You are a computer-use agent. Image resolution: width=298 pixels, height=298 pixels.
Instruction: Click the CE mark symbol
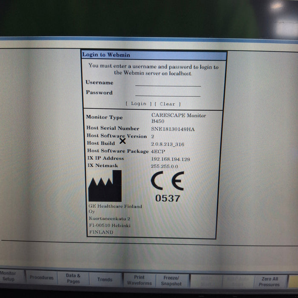(x=167, y=182)
